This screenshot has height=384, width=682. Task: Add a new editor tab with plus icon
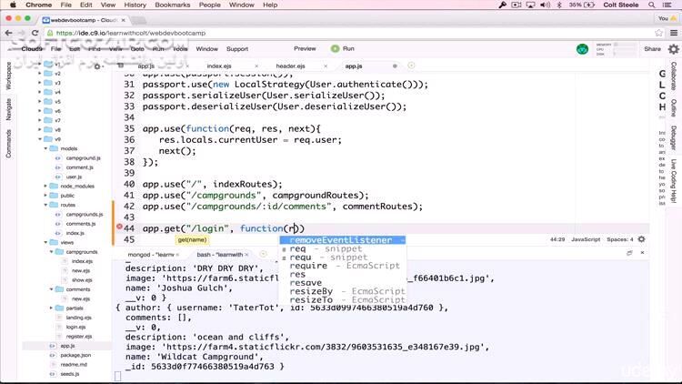411,66
